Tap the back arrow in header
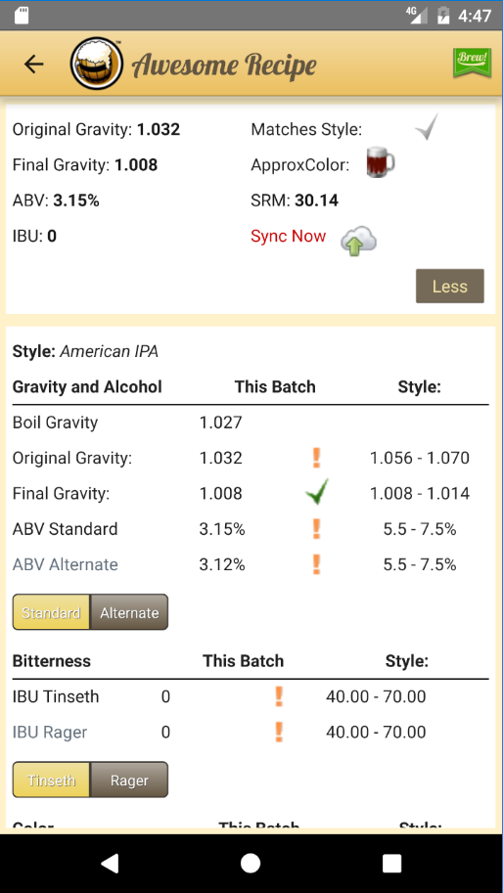Viewport: 503px width, 893px height. 33,65
